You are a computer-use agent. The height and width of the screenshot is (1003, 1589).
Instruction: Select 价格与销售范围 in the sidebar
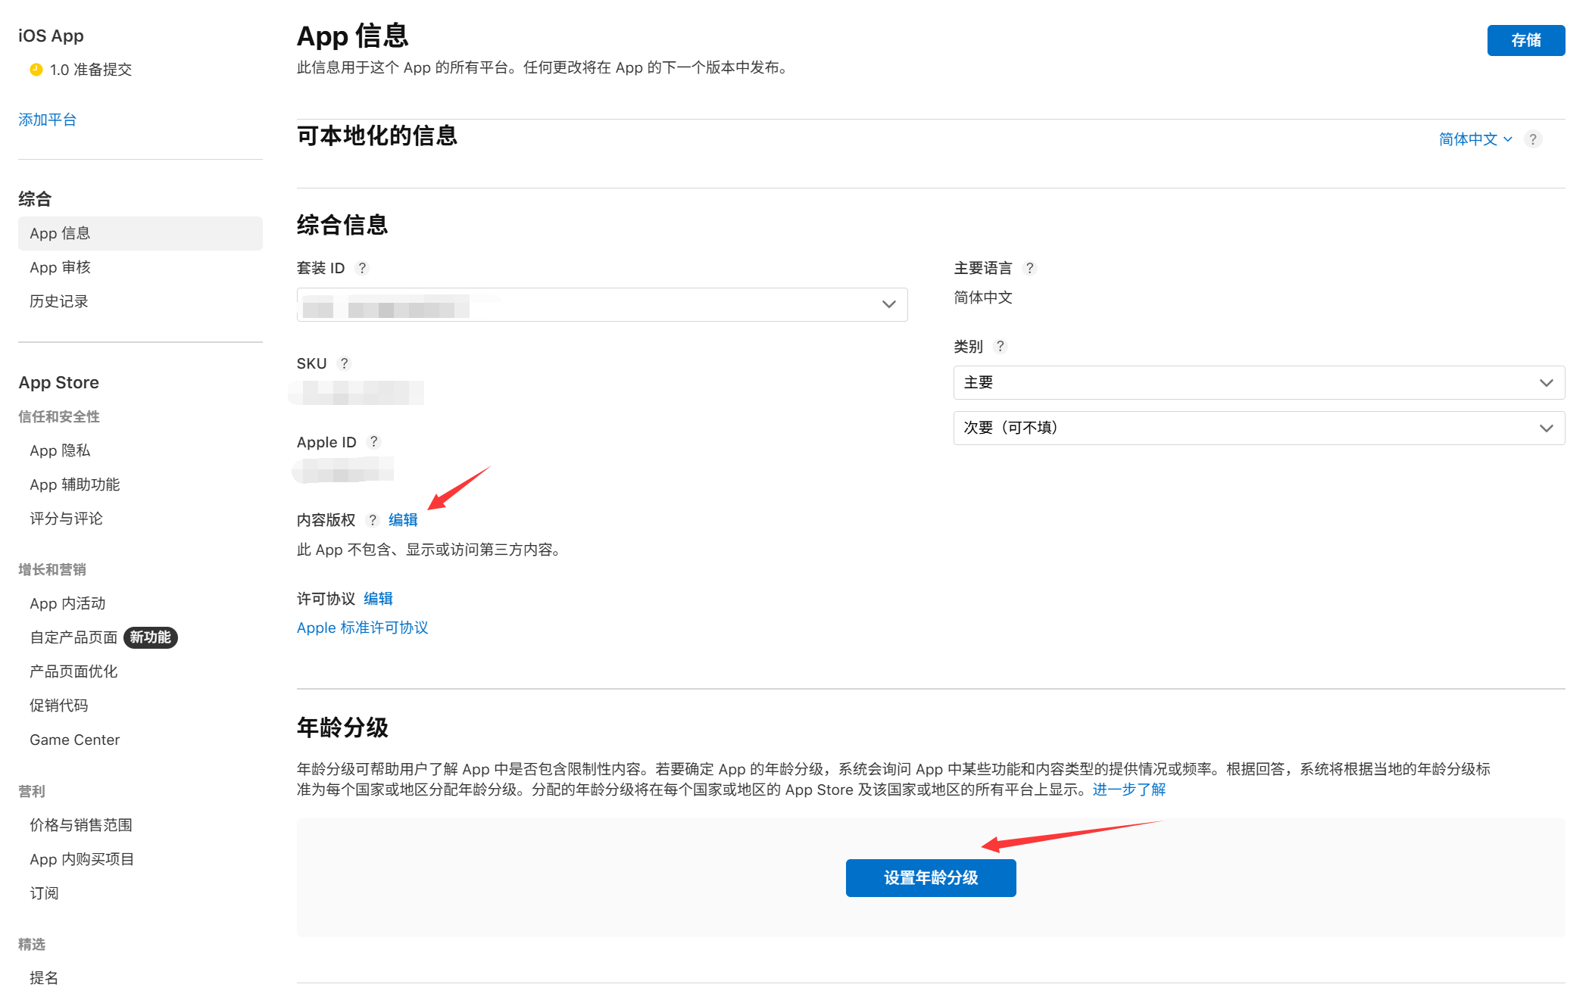pyautogui.click(x=81, y=825)
